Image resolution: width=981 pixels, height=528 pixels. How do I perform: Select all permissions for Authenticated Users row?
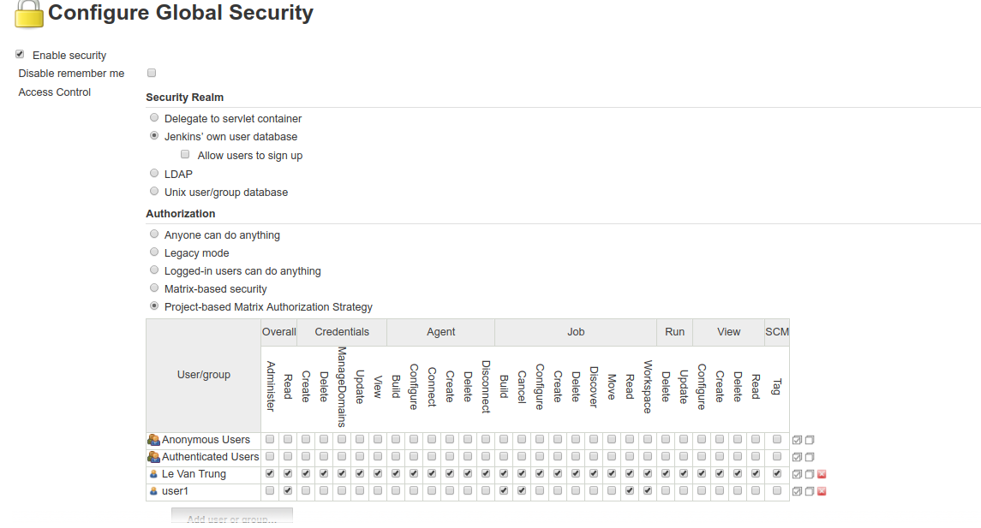pyautogui.click(x=797, y=457)
